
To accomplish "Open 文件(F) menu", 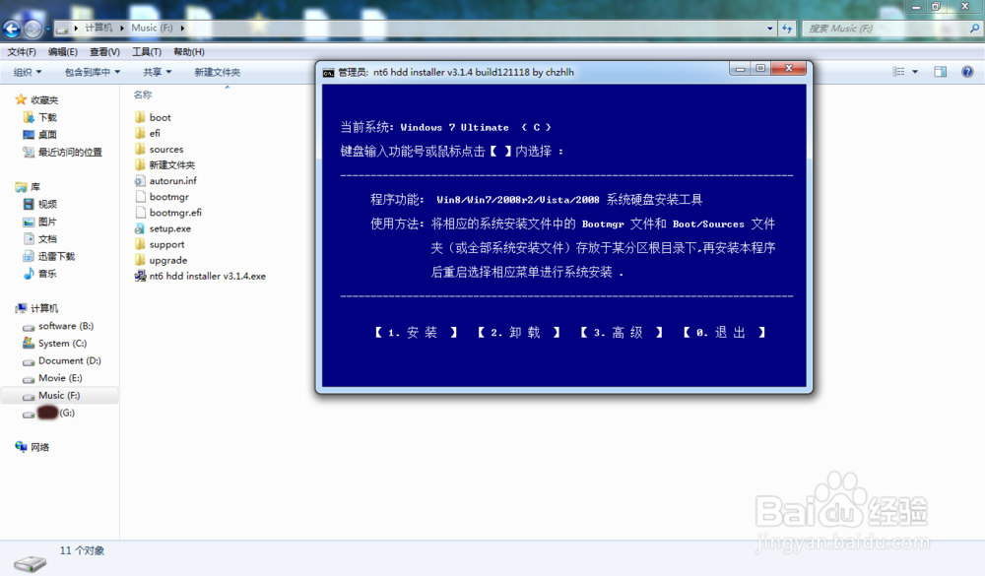I will tap(22, 52).
